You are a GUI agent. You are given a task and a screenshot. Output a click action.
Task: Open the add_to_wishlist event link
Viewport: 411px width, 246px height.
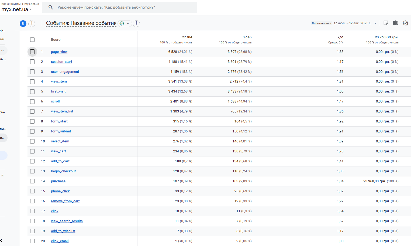(63, 231)
